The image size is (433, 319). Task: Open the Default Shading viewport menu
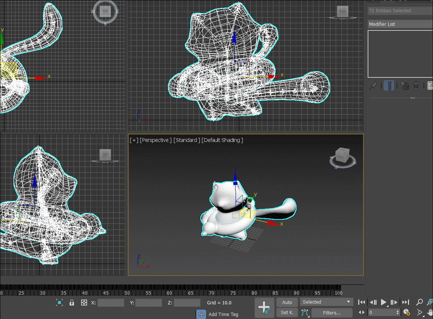pos(222,140)
